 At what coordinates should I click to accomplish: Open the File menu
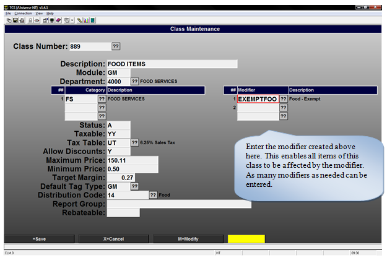(8, 13)
